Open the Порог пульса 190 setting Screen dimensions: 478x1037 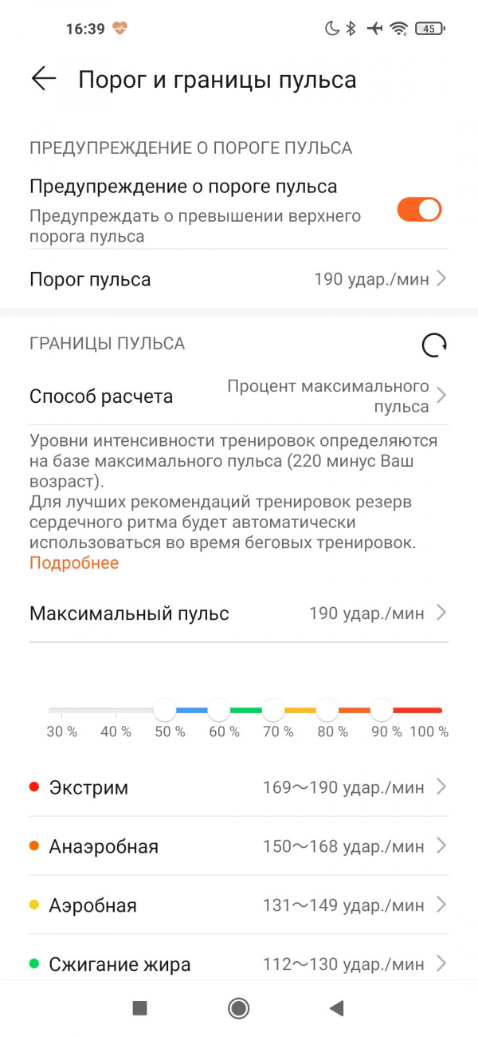(239, 279)
